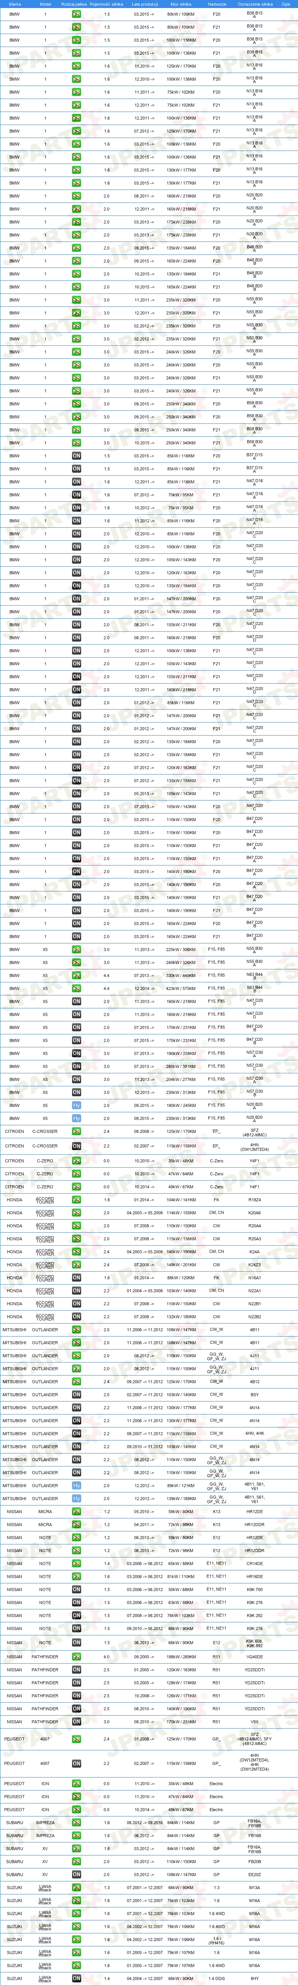The height and width of the screenshot is (1985, 298).
Task: Click petrol icon in Citroen C-Crosser 2.4 row
Action: click(x=76, y=1132)
